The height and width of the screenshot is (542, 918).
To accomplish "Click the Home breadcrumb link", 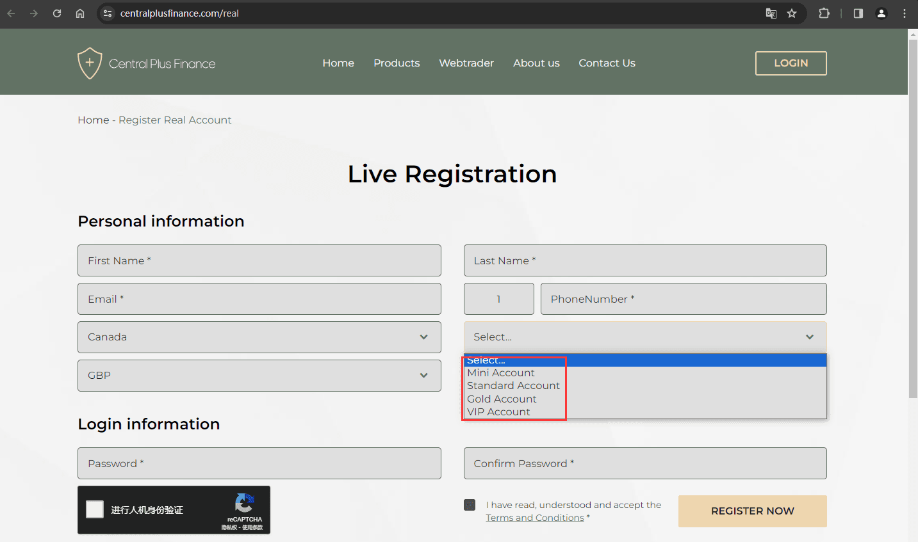I will pyautogui.click(x=94, y=120).
